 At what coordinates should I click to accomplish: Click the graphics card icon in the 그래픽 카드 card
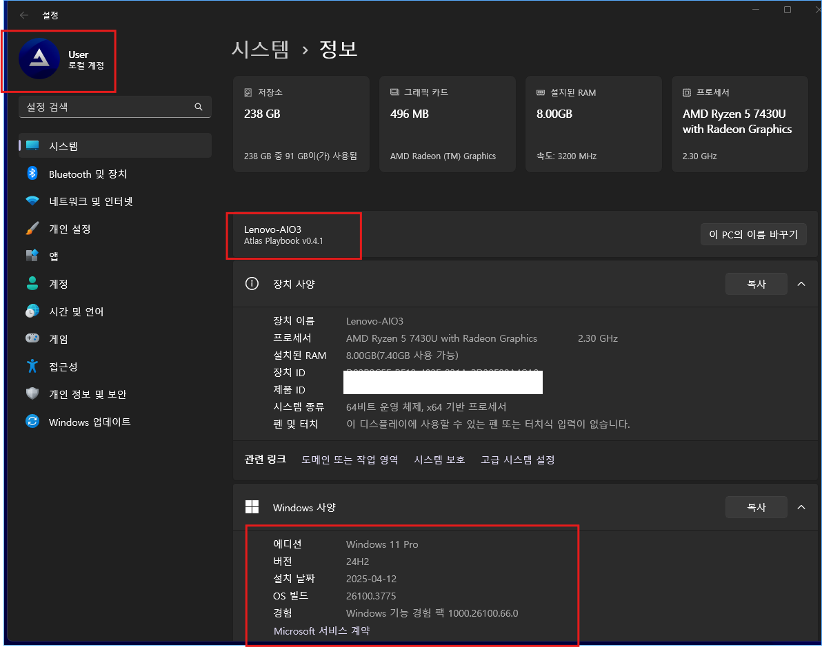tap(394, 92)
